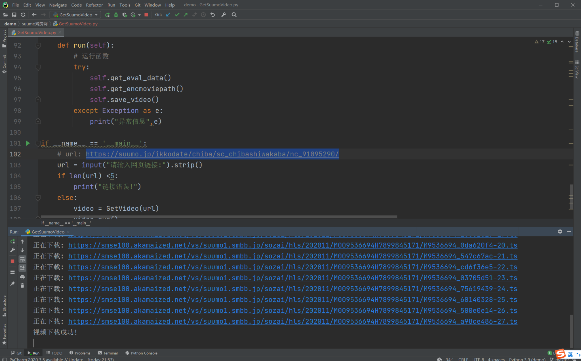
Task: Click Search Everywhere magnifier icon
Action: click(x=234, y=15)
